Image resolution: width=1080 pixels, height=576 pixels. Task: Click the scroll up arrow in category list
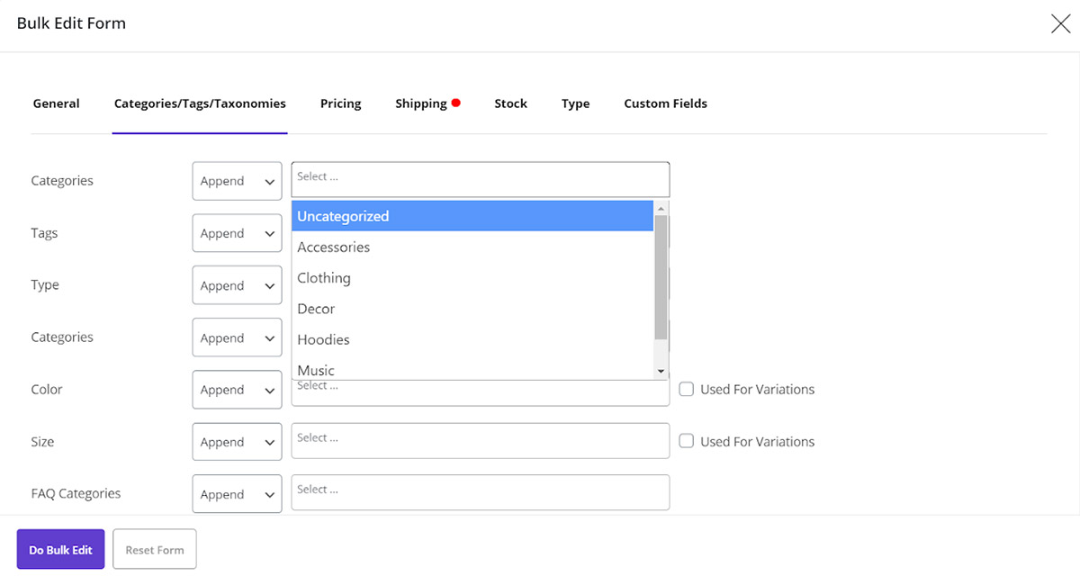(661, 209)
